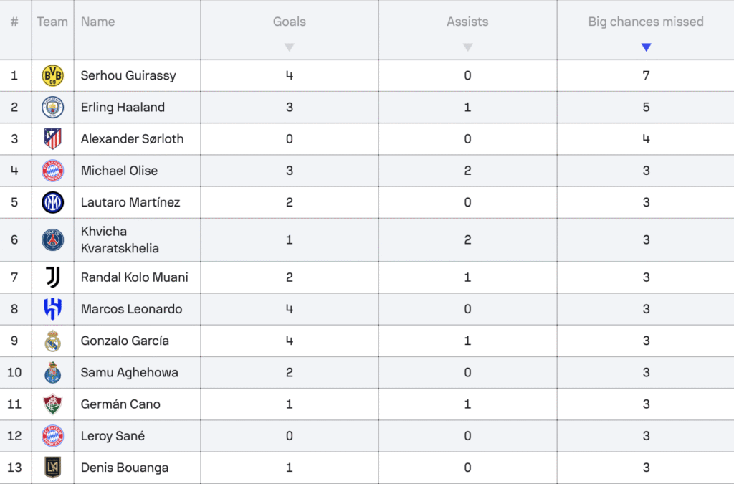This screenshot has width=734, height=484.
Task: Click the Manchester City crest icon
Action: [x=52, y=107]
